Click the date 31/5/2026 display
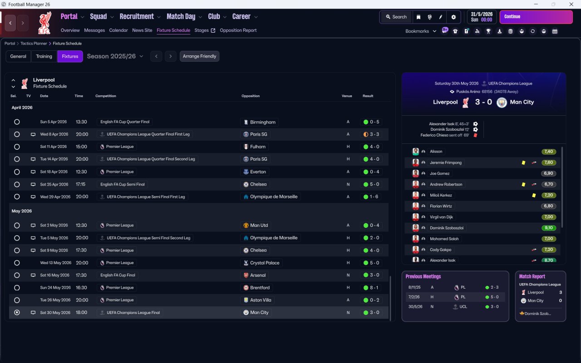 (482, 14)
